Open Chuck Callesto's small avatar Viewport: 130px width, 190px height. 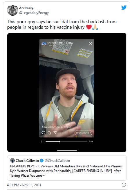click(12, 160)
